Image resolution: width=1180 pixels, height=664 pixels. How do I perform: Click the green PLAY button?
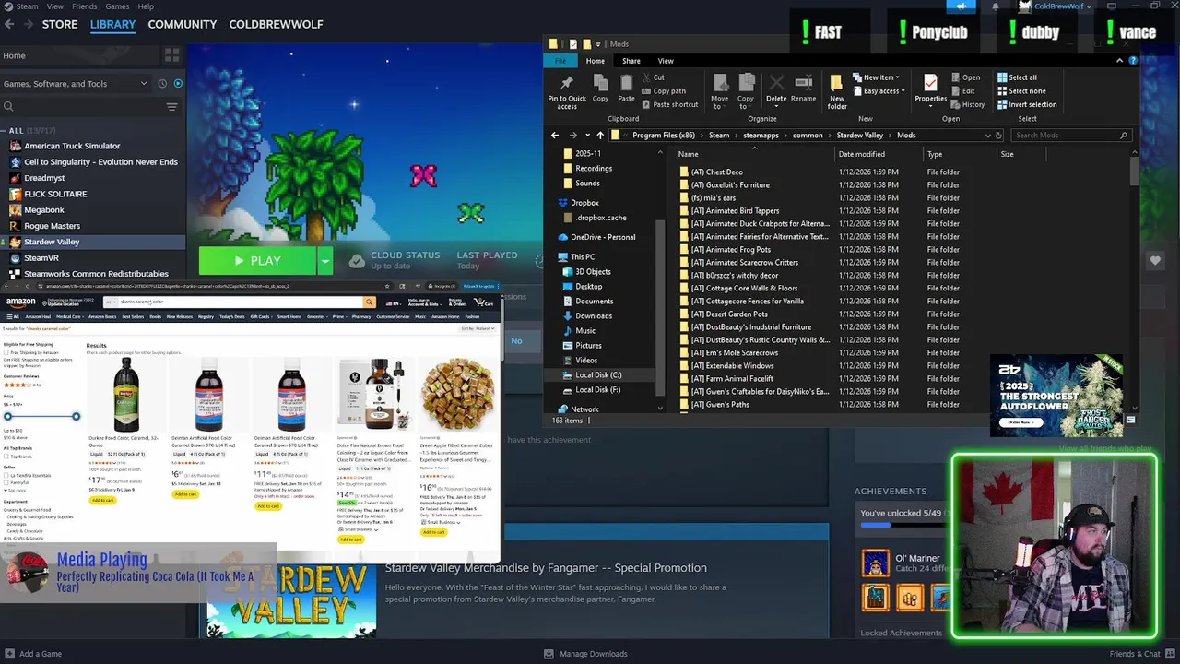tap(258, 261)
